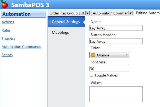
Task: Navigate to the Scripts link
Action: pyautogui.click(x=7, y=55)
